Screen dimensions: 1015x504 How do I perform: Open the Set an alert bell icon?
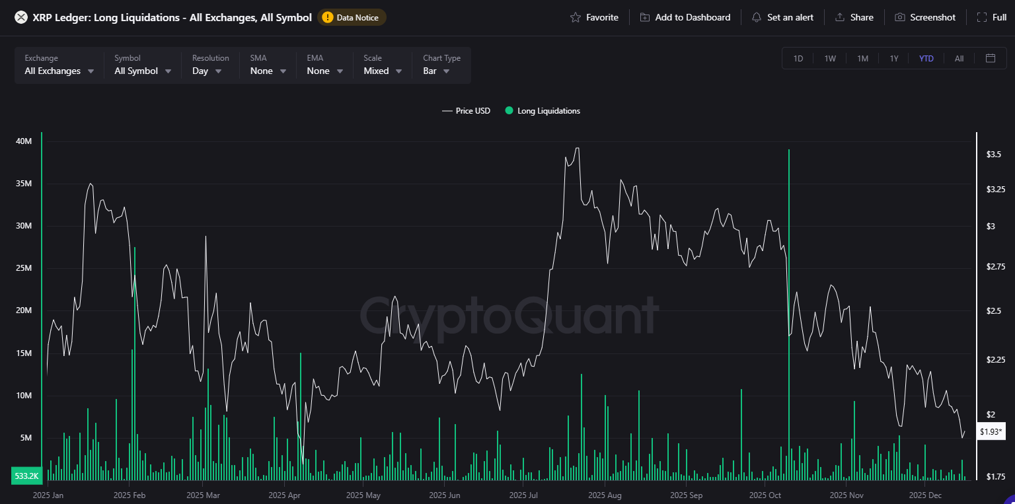tap(757, 17)
